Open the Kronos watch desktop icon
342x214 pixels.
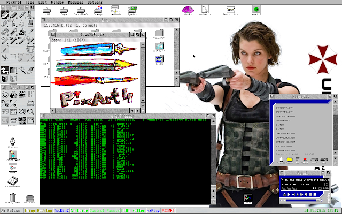(x=13, y=142)
